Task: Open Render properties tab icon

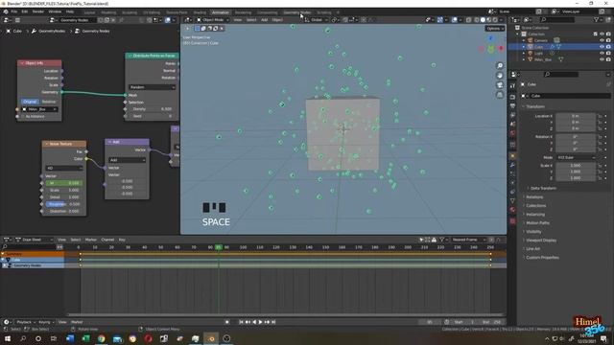Action: point(512,97)
